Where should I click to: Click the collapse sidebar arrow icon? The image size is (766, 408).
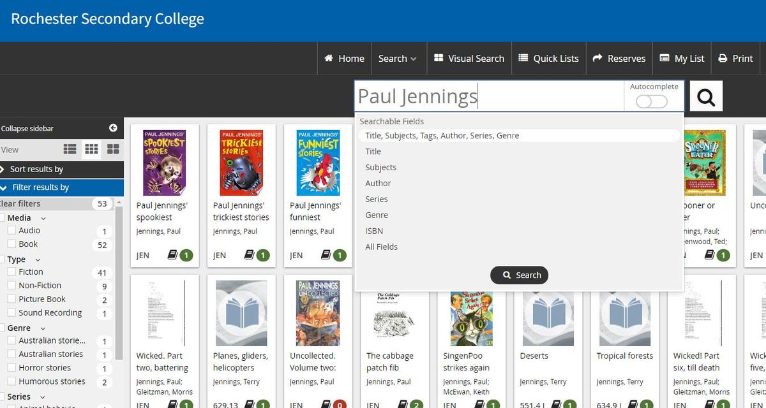[113, 128]
